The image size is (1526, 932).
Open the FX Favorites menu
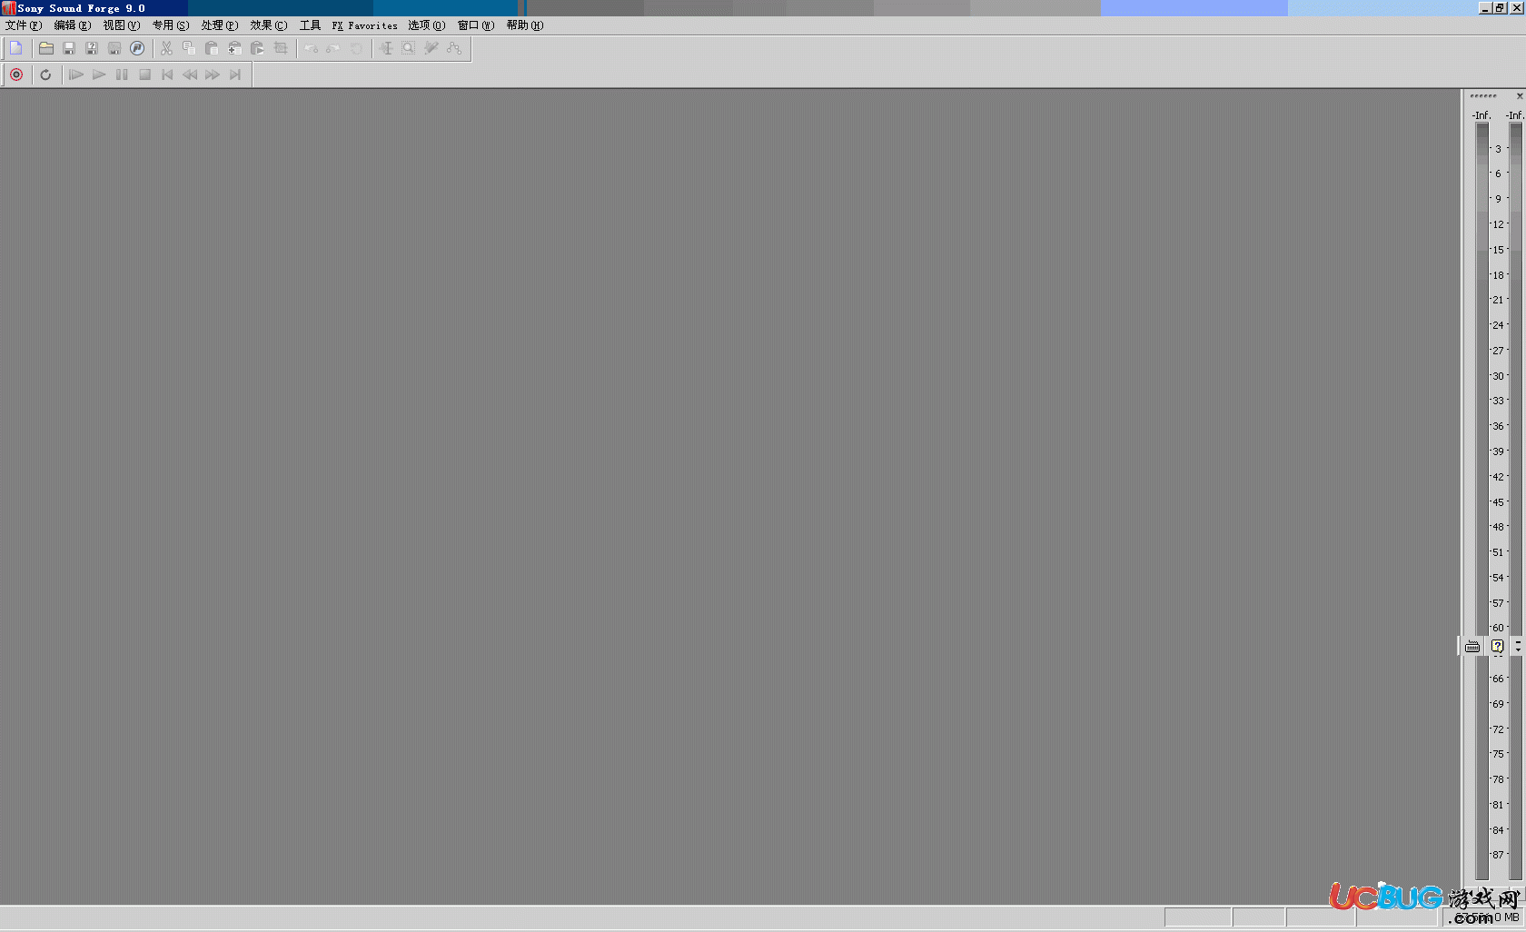365,25
